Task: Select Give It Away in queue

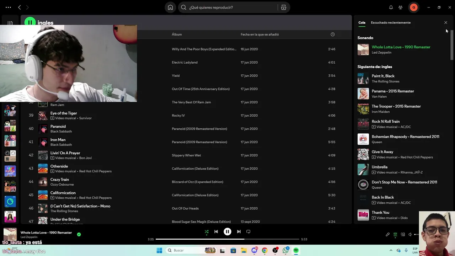Action: click(x=382, y=152)
